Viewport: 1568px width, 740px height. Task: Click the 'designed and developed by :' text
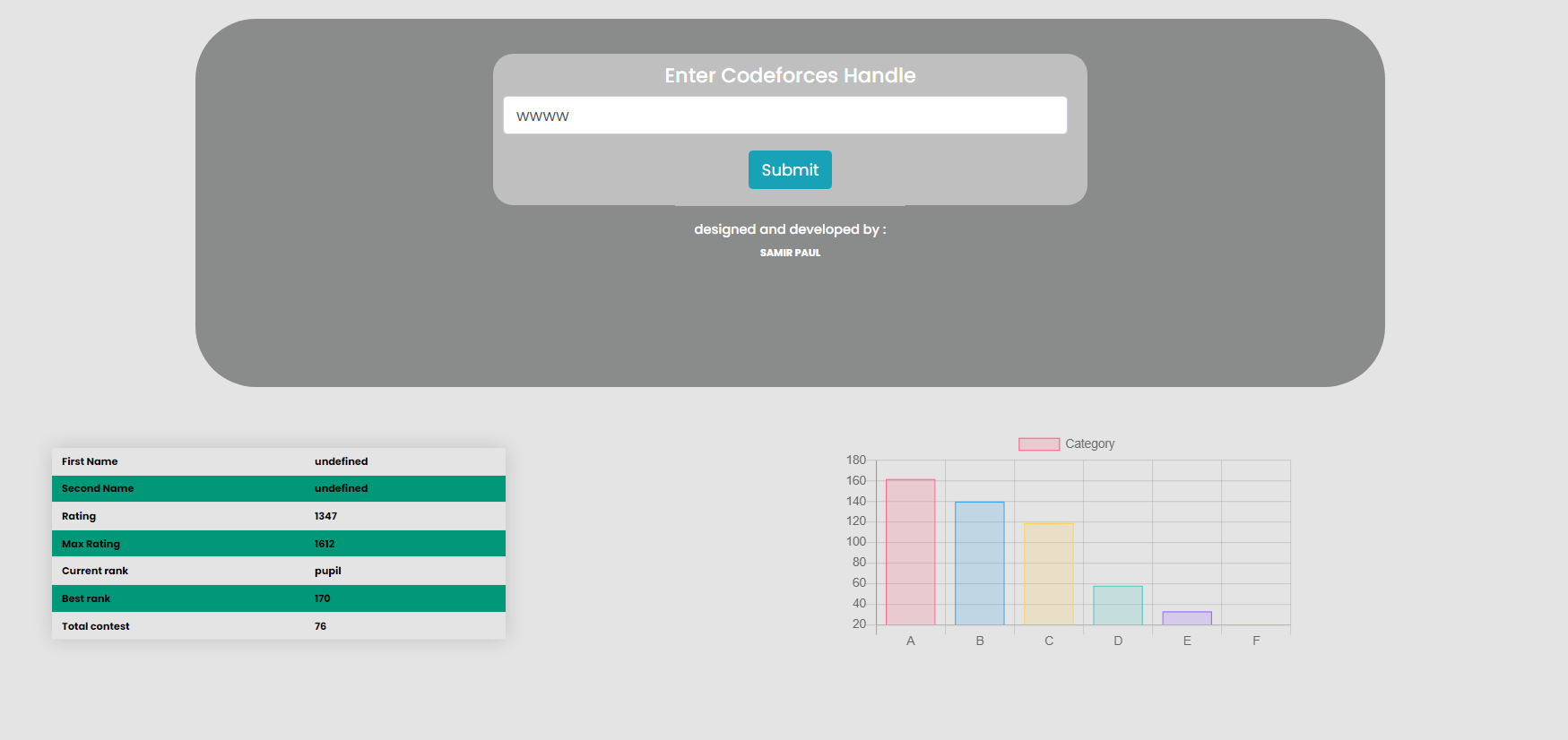point(790,229)
